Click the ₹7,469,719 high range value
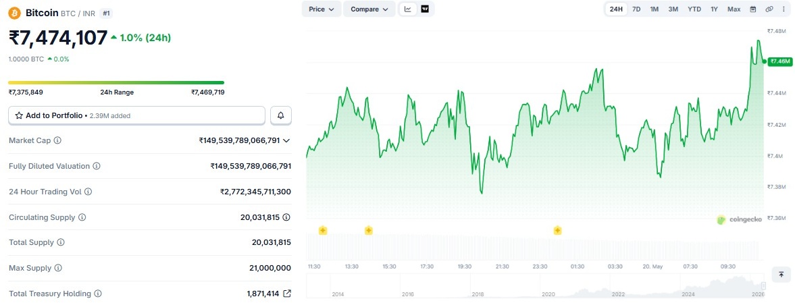The height and width of the screenshot is (303, 795). coord(208,92)
